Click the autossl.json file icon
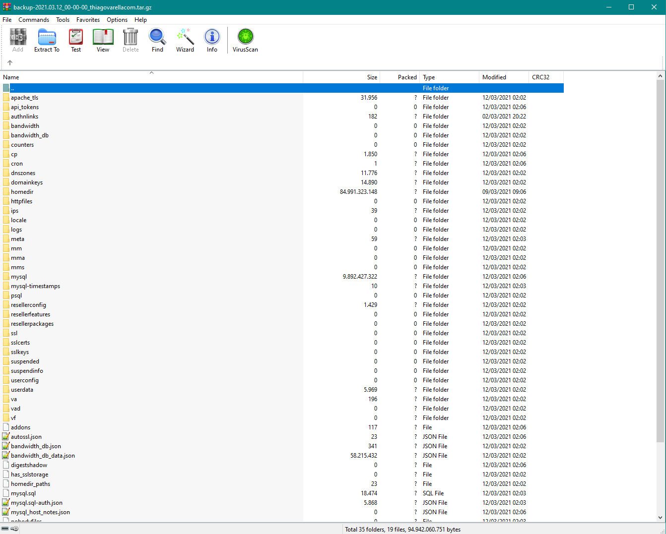666x534 pixels. tap(6, 437)
